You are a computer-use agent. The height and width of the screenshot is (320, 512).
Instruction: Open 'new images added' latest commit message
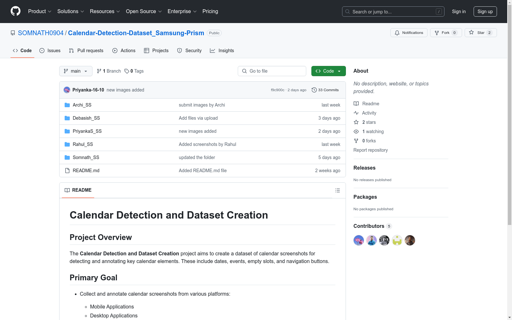click(x=125, y=90)
